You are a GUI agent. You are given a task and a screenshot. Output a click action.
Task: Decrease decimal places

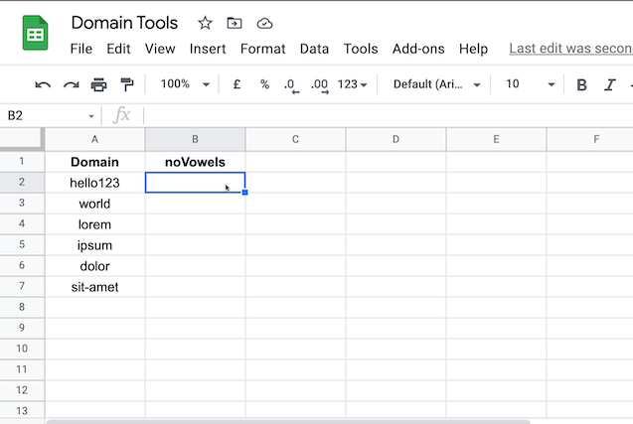291,85
